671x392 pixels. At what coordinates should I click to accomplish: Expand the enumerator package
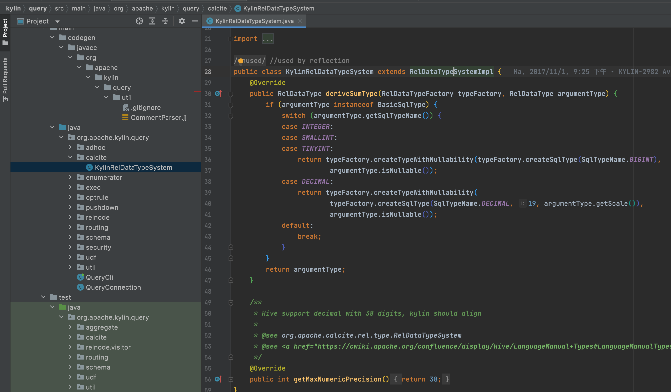click(70, 177)
